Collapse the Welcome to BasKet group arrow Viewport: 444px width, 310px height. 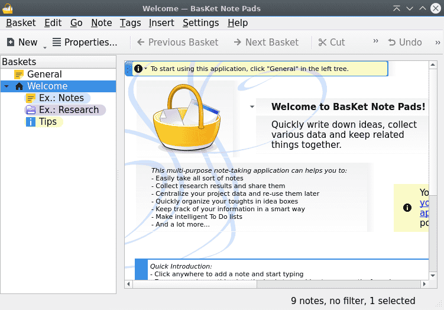252,107
